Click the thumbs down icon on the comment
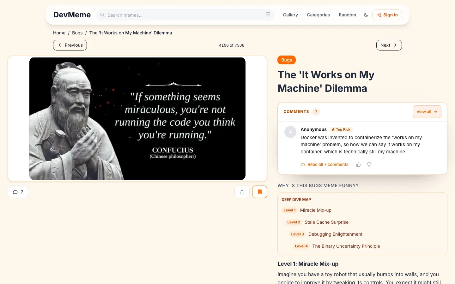The width and height of the screenshot is (455, 284). click(x=369, y=165)
